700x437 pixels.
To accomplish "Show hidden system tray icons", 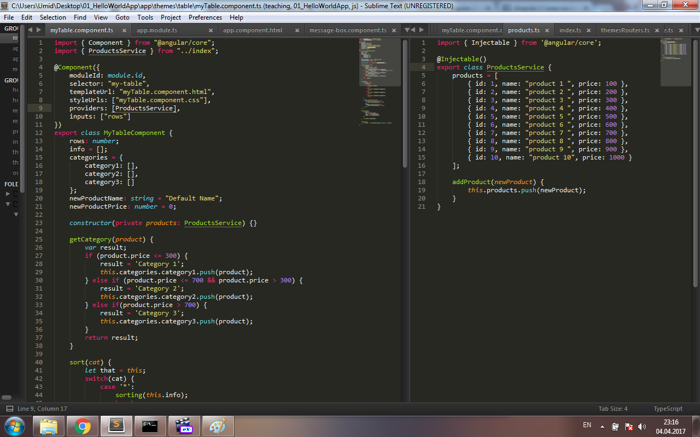I will pos(602,426).
